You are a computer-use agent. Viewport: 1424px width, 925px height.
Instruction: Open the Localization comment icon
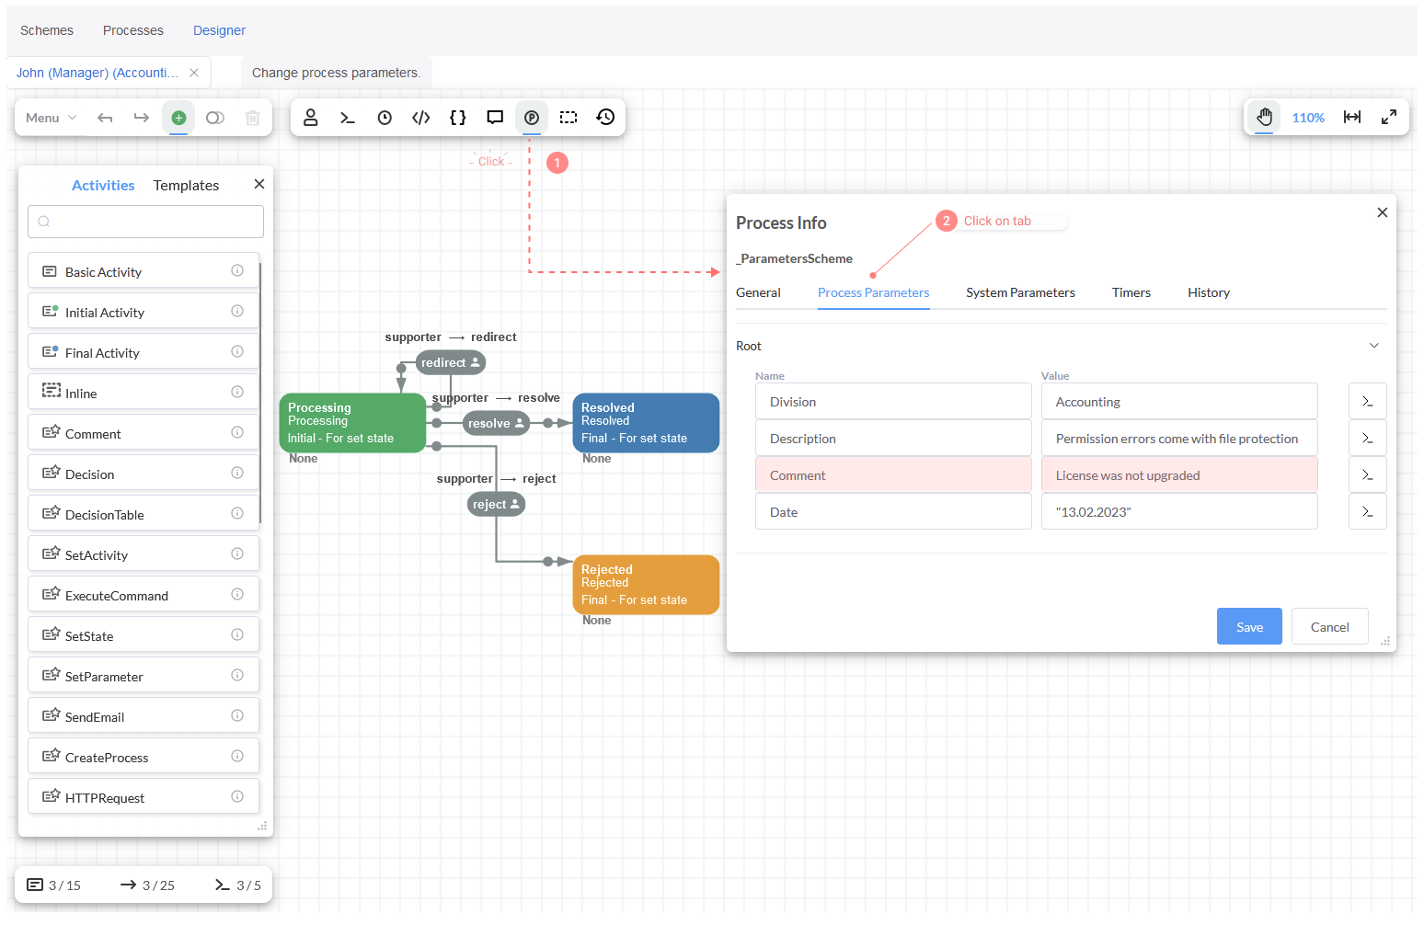point(495,118)
